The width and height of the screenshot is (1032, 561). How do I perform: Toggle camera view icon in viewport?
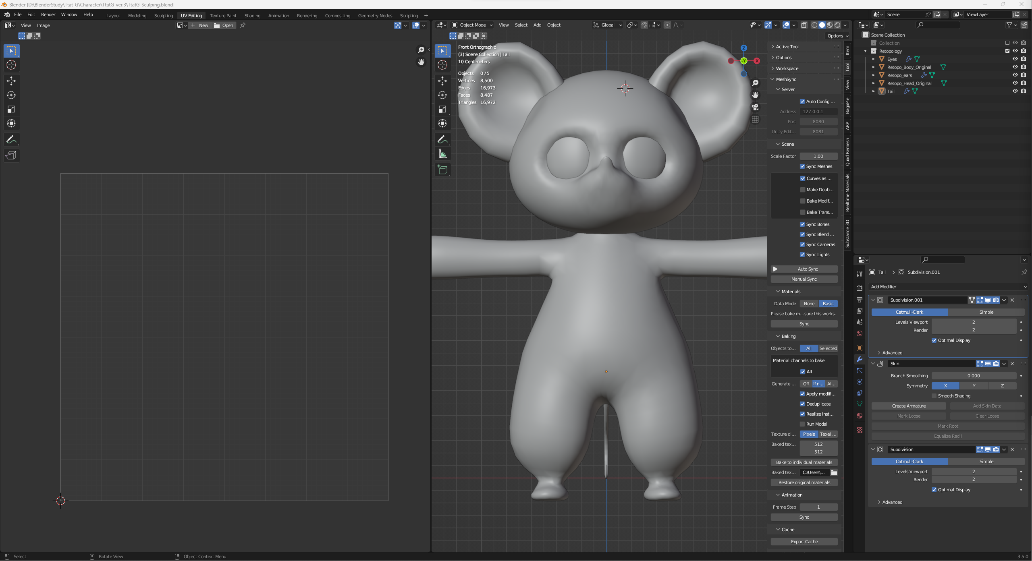pyautogui.click(x=755, y=107)
